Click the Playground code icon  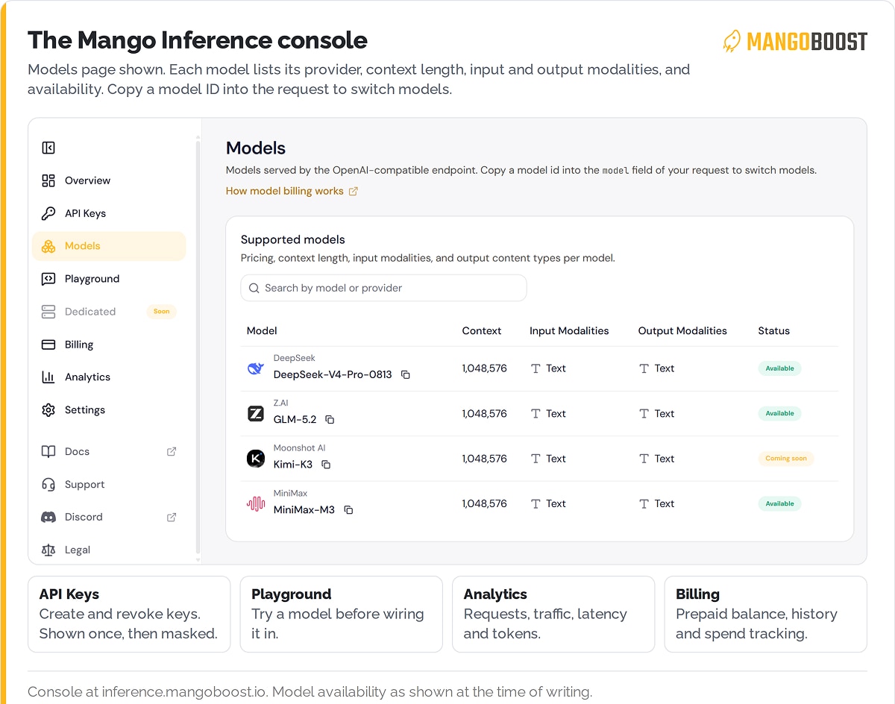[48, 279]
